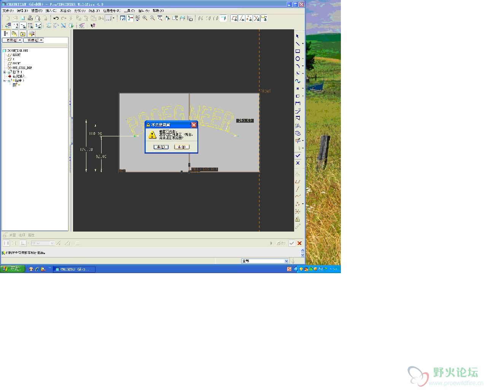Toggle sketch grid display

30,26
